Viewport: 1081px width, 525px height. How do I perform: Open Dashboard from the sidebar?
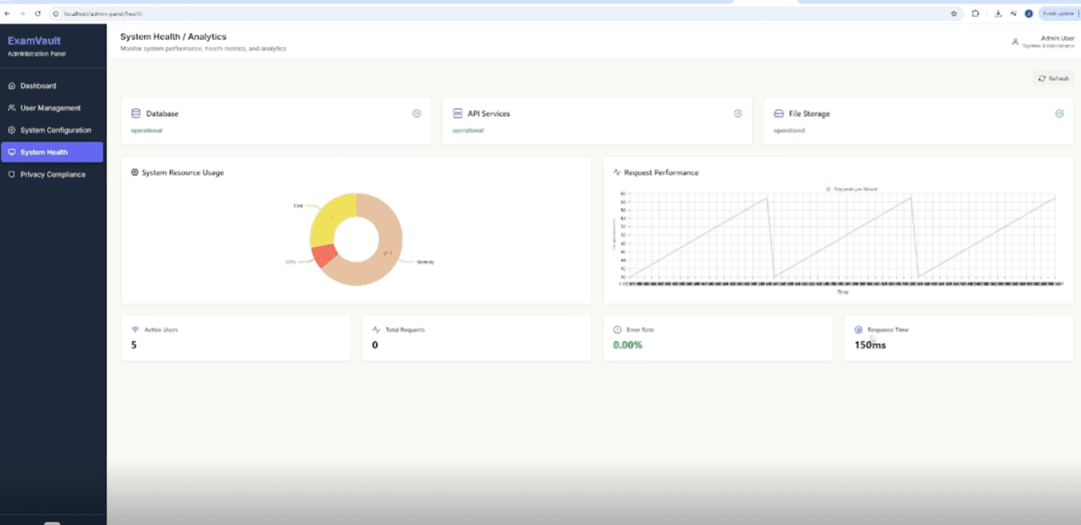click(52, 86)
